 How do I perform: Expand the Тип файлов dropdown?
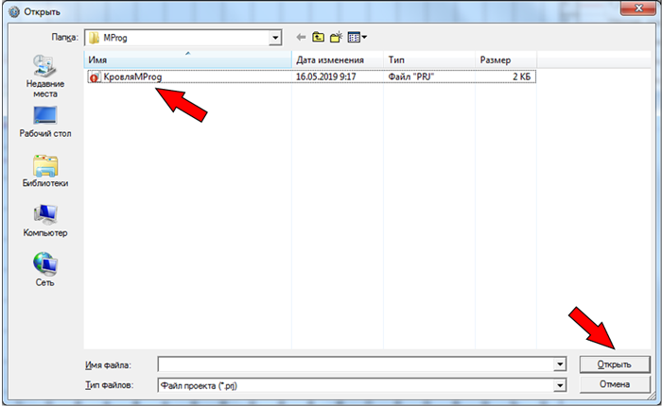pyautogui.click(x=560, y=385)
